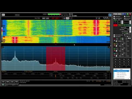The width and height of the screenshot is (132, 99).
Task: Open the blue tools icon in the top bar
Action: coord(110,15)
